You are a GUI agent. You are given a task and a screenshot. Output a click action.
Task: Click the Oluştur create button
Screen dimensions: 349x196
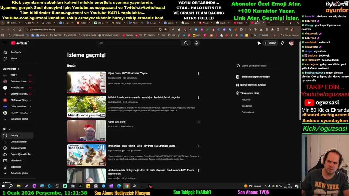tap(270, 43)
